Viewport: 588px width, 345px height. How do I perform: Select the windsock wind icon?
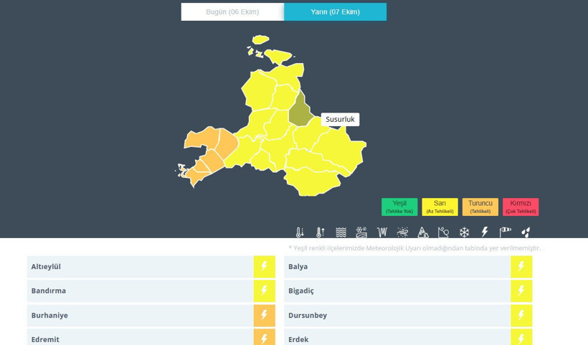click(506, 232)
